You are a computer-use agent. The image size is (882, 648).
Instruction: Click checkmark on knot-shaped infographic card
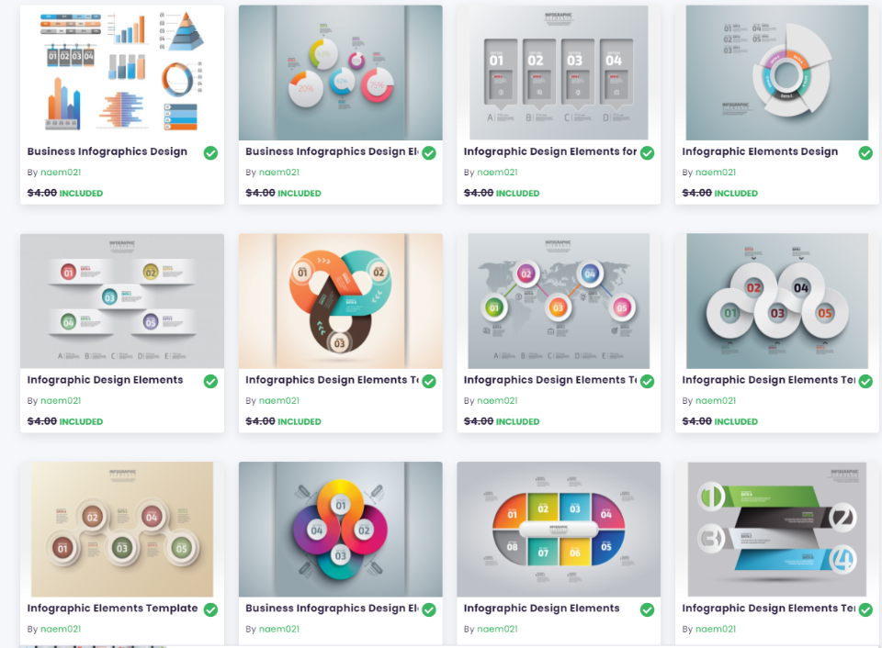tap(429, 382)
